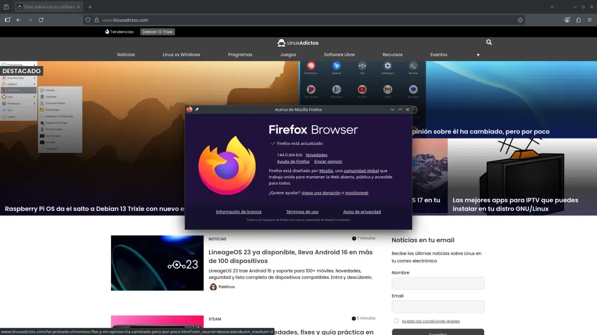Reload the current page
Viewport: 597px width, 335px height.
[41, 20]
